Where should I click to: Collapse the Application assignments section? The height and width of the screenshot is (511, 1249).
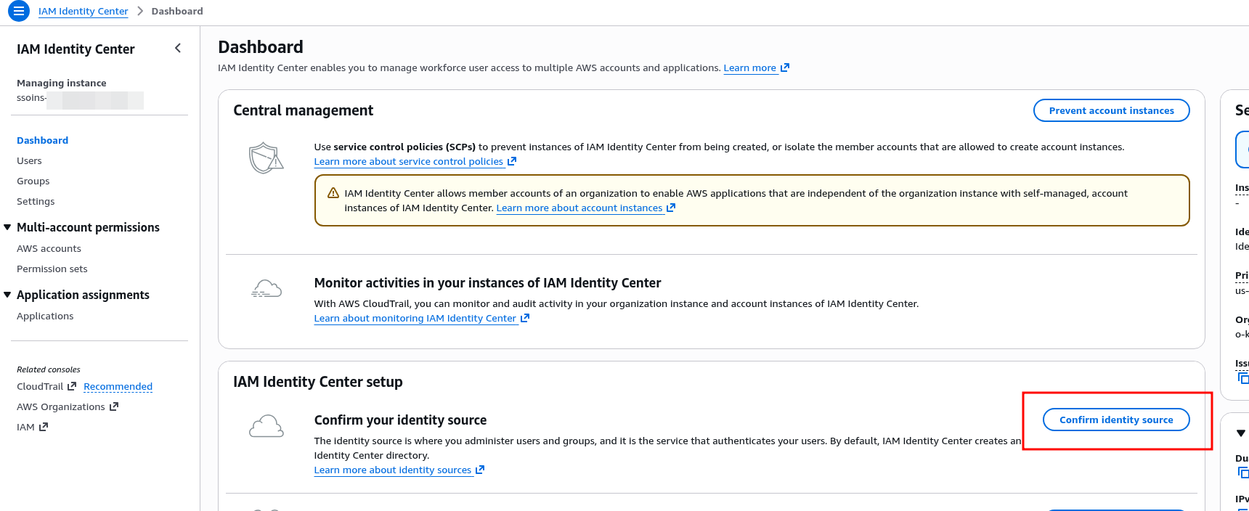pyautogui.click(x=7, y=295)
